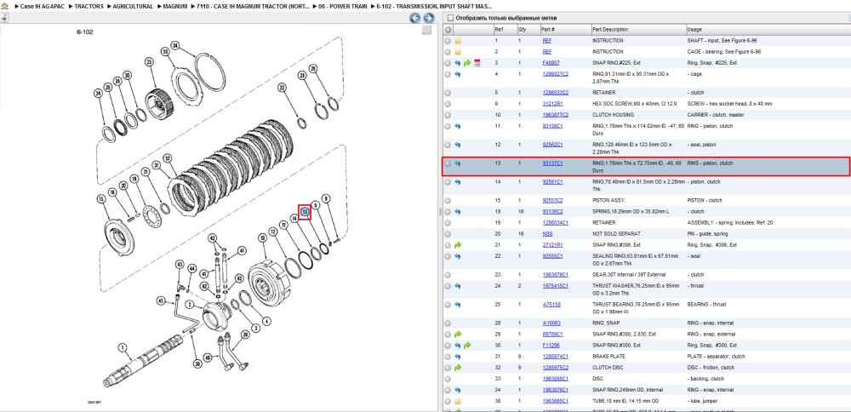Click the blue arrow icon in Ref 22 row
The width and height of the screenshot is (851, 412).
point(458,256)
